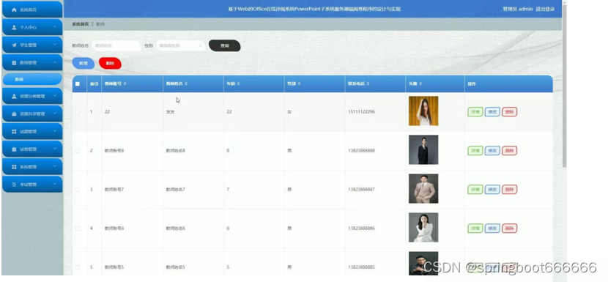Sort by the 联系电话 column sort icon
This screenshot has height=282, width=608.
pos(368,84)
